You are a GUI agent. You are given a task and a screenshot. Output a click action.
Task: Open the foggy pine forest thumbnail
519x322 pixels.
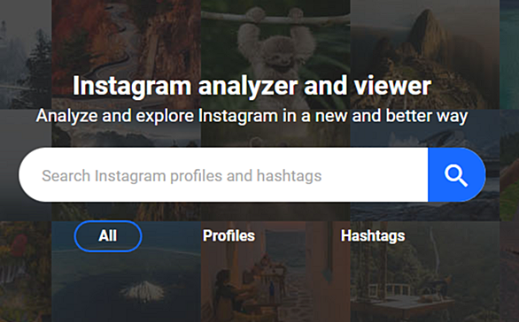pyautogui.click(x=26, y=54)
